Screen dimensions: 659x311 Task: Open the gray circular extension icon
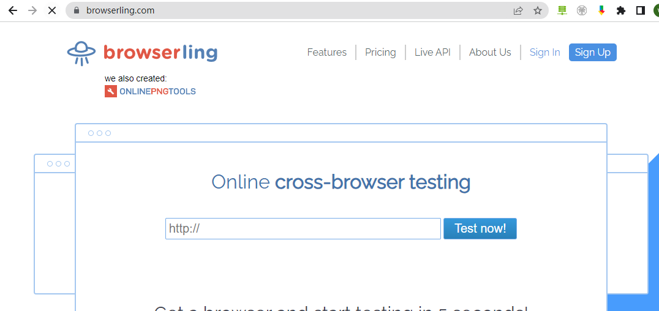pos(582,10)
